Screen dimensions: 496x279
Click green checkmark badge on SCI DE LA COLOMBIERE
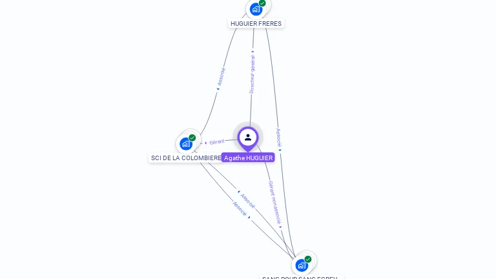(192, 138)
